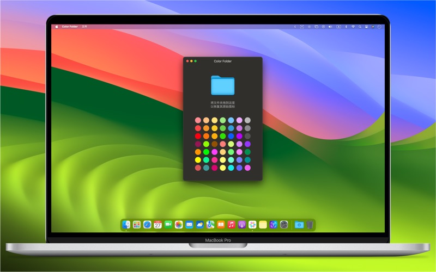The height and width of the screenshot is (272, 436).
Task: Select the light gray swatch ending top row
Action: 247,120
